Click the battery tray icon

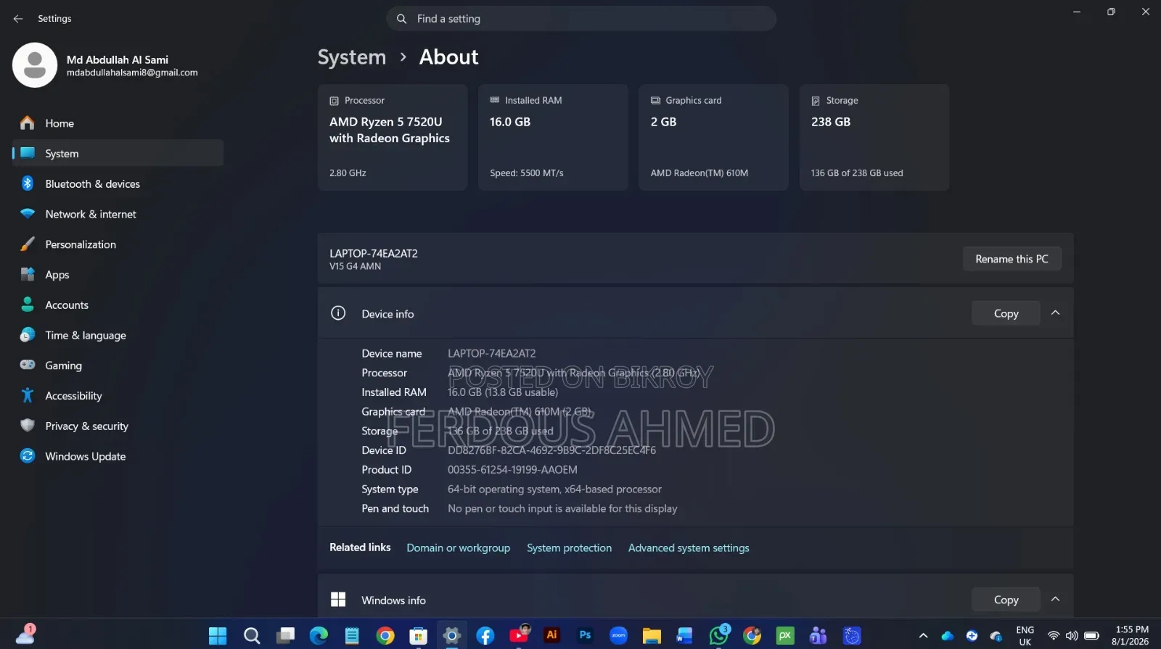point(1091,636)
